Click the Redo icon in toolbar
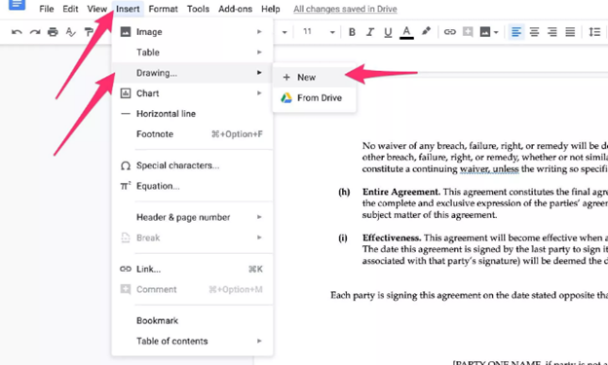This screenshot has width=608, height=365. coord(35,32)
